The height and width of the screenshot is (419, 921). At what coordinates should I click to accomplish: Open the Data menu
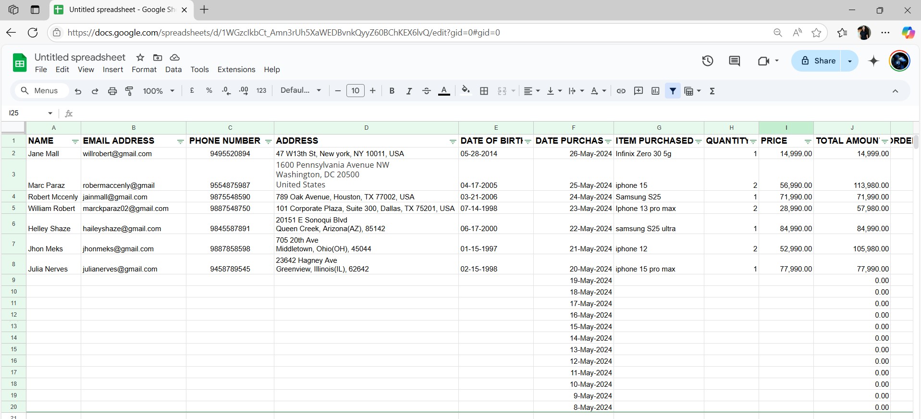coord(173,70)
